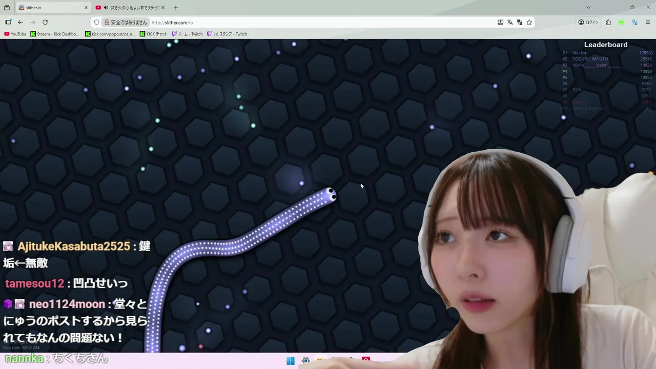The width and height of the screenshot is (656, 369).
Task: Click the TOGURO IMOUTO leaderboard entry
Action: point(590,59)
